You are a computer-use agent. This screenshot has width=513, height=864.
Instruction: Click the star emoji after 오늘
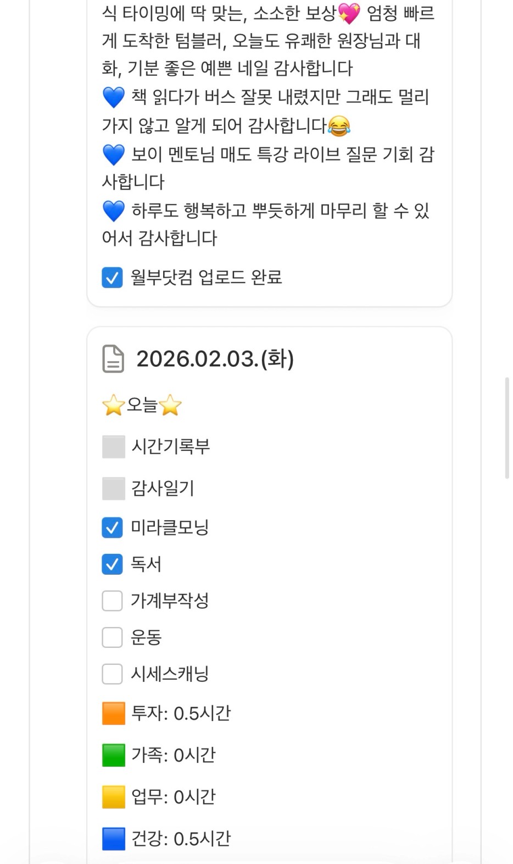pos(170,406)
